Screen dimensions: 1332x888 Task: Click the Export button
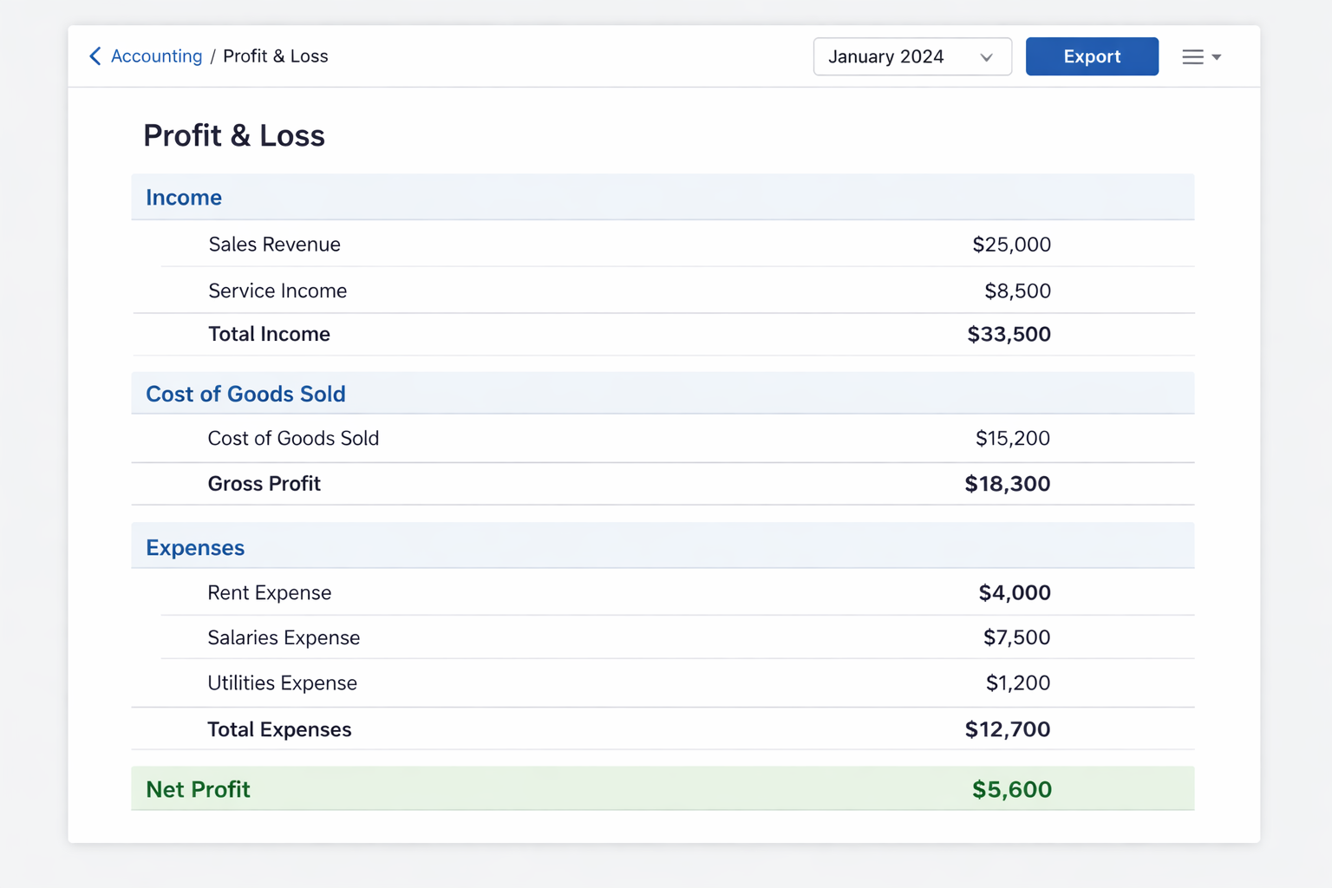tap(1092, 56)
